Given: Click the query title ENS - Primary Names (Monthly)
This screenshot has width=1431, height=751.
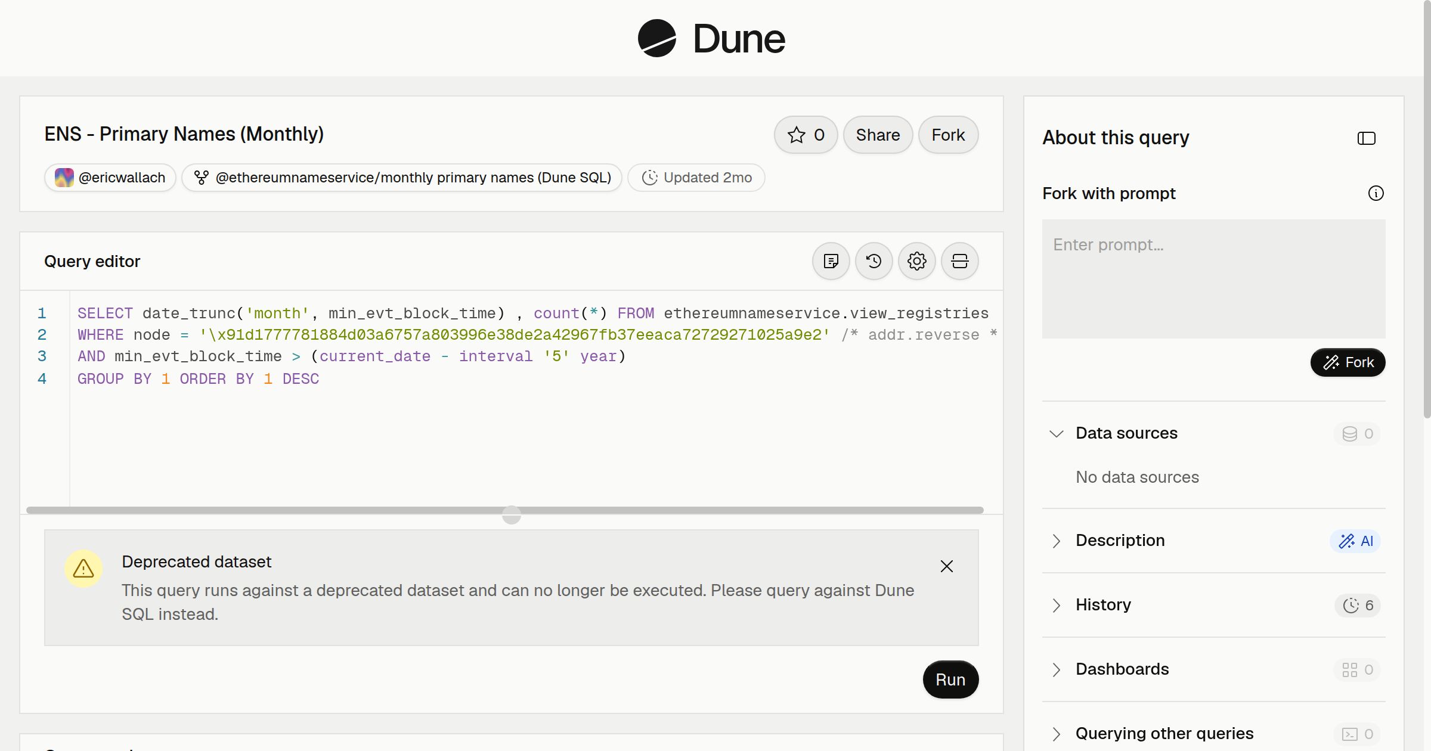Looking at the screenshot, I should point(184,134).
